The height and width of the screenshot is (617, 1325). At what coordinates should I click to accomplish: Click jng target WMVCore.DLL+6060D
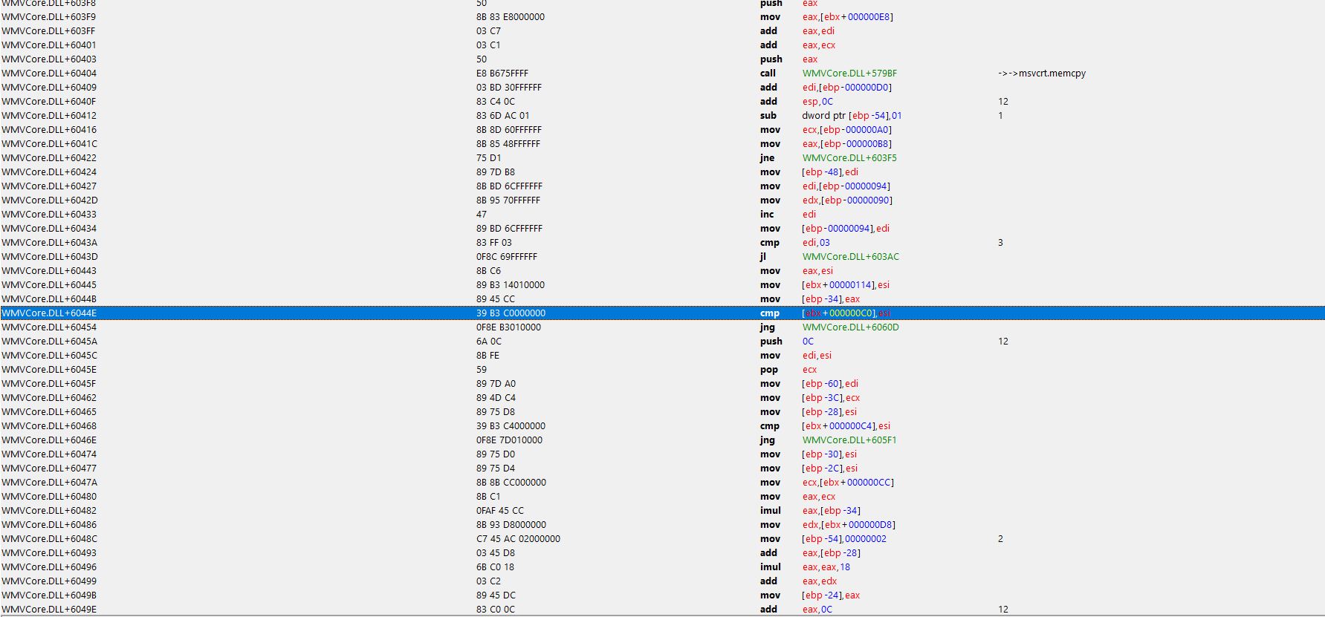coord(851,327)
